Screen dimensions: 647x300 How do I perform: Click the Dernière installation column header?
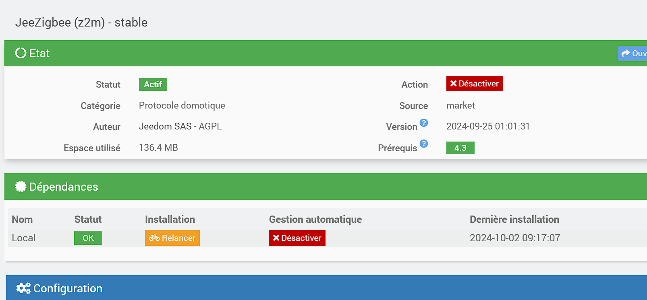tap(514, 219)
